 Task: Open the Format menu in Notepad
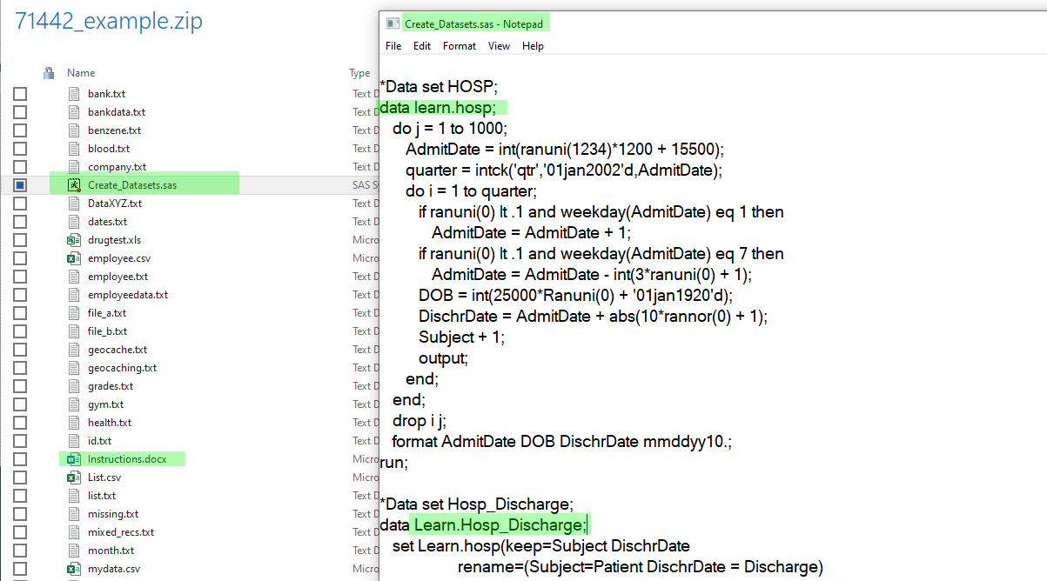click(459, 45)
